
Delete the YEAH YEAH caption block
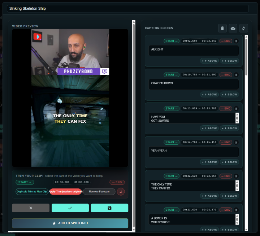[236, 143]
